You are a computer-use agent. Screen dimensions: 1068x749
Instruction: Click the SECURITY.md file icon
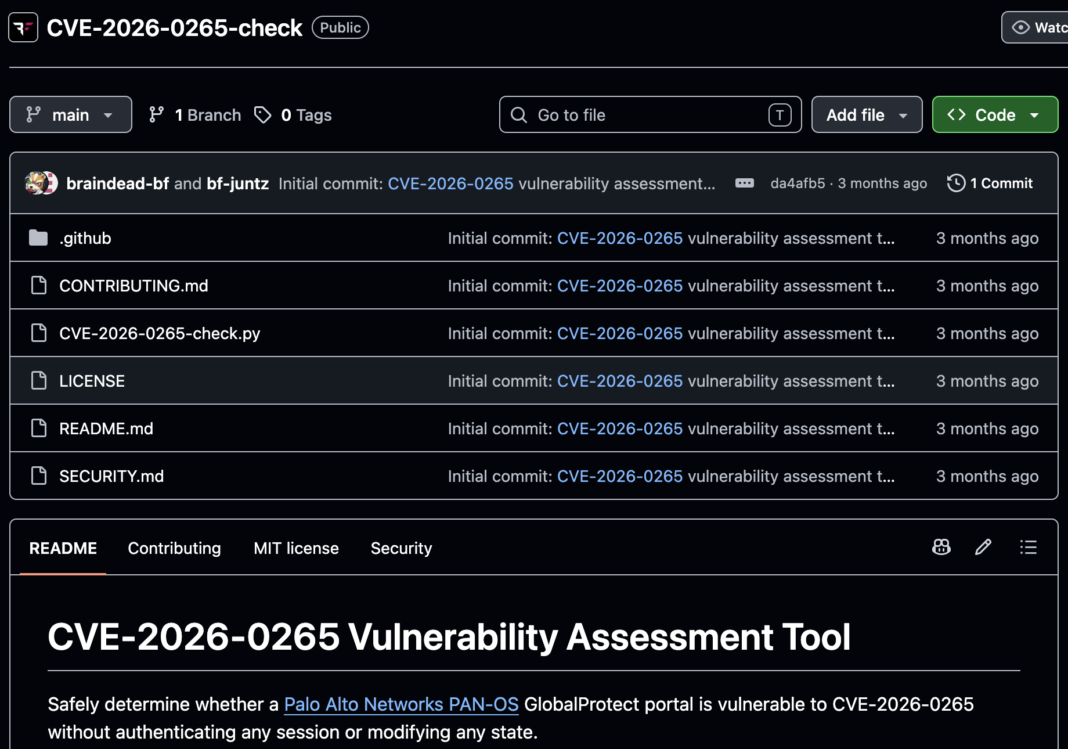[x=39, y=476]
